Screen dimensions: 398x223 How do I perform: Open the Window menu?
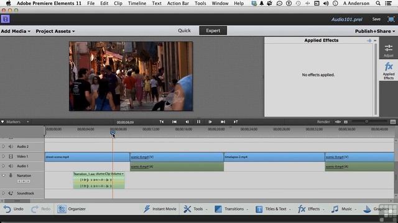click(x=220, y=3)
